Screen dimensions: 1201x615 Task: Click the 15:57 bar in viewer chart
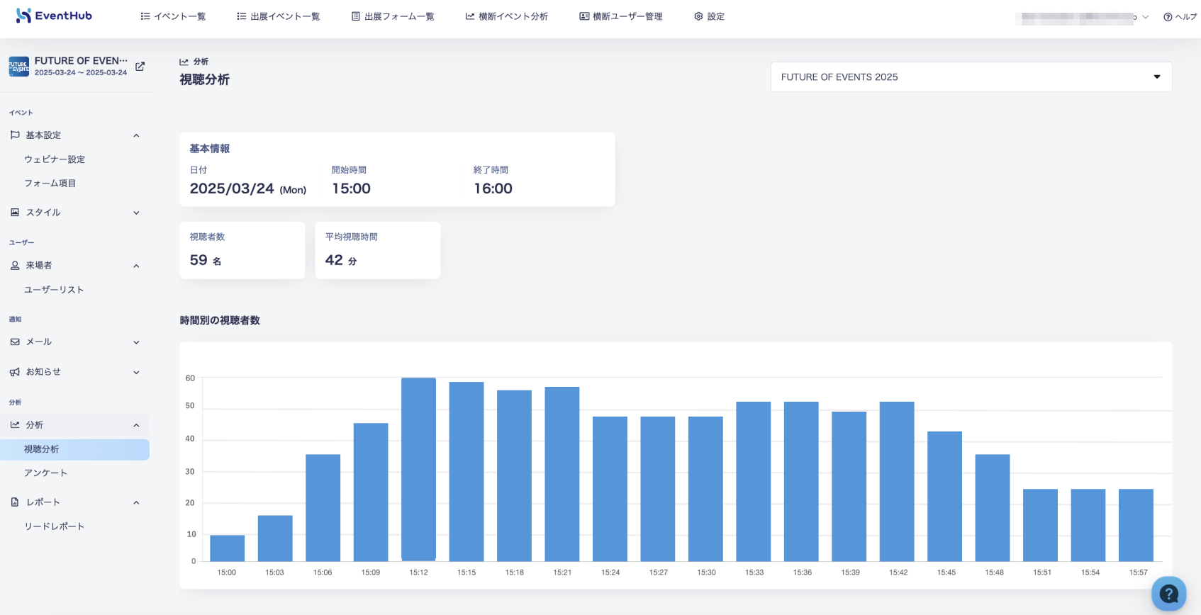(1136, 525)
